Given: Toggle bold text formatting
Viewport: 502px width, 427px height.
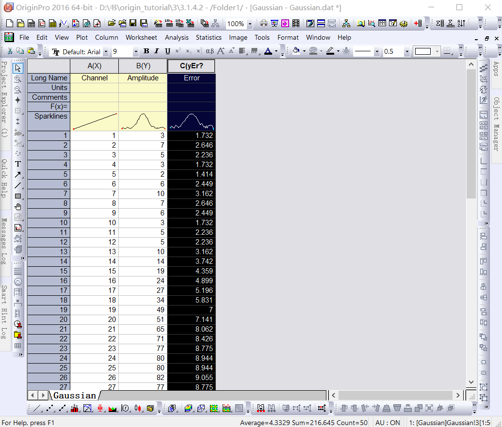Looking at the screenshot, I should pos(146,51).
